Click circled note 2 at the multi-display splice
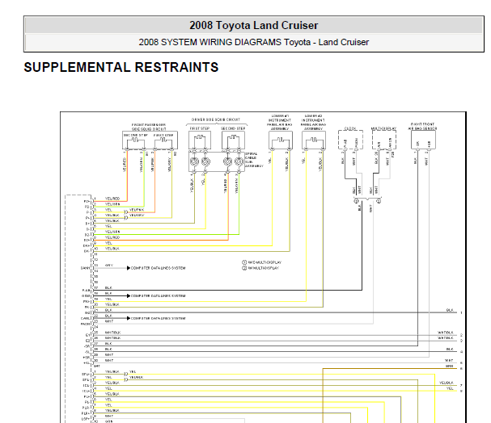This screenshot has width=491, height=423. (x=379, y=201)
